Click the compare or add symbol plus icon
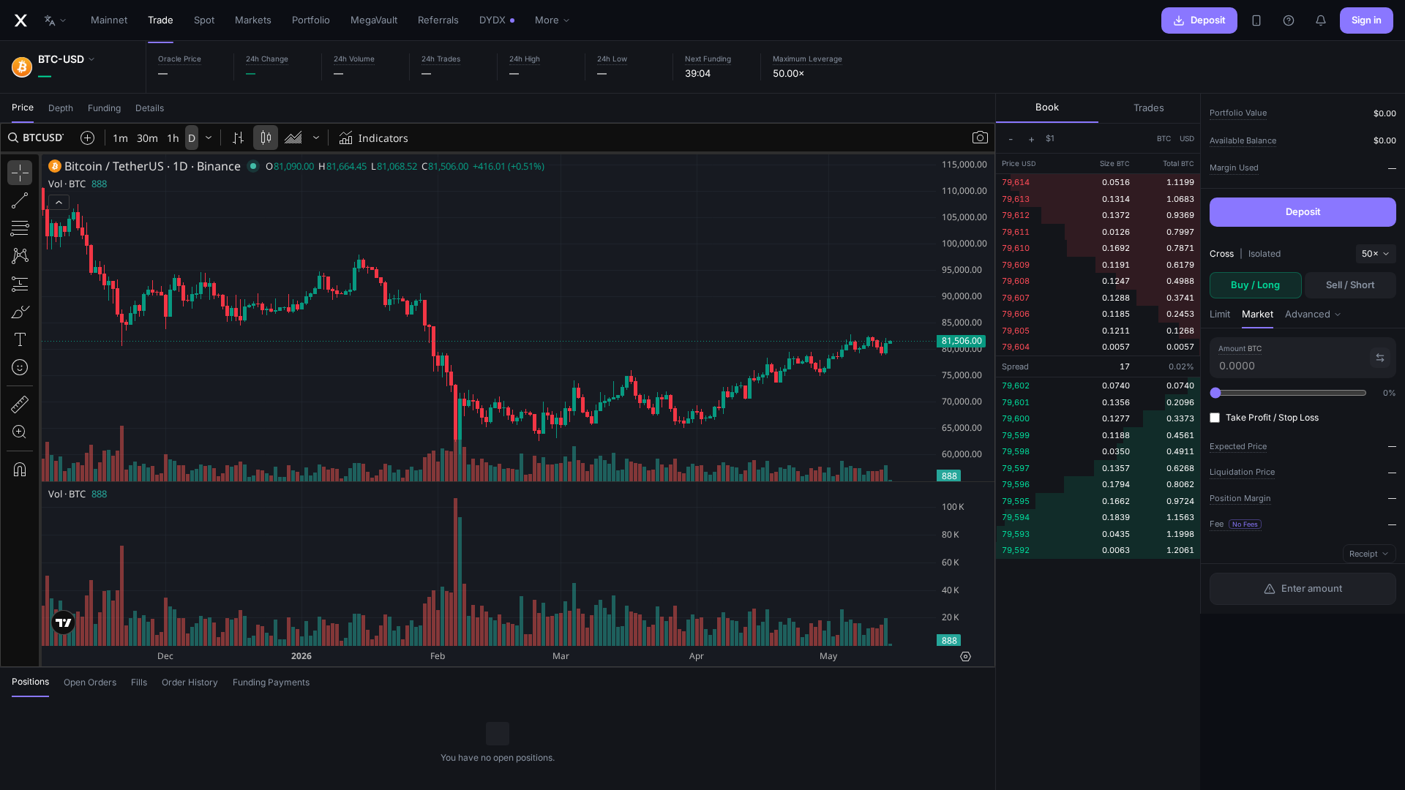 tap(87, 138)
